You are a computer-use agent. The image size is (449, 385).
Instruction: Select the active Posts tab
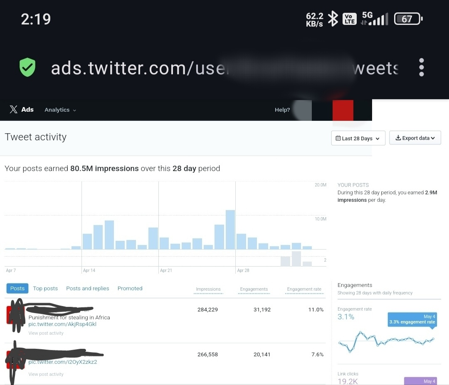(17, 288)
